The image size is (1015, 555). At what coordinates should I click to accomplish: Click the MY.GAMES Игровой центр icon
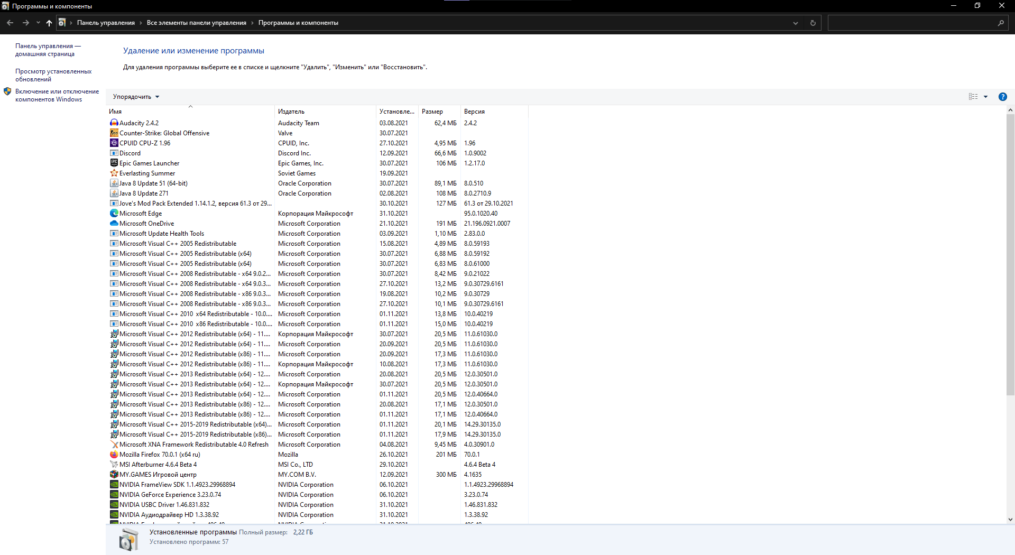coord(114,475)
